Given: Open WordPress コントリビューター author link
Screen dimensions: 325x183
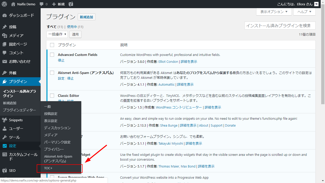Looking at the screenshot, I should 179,107.
